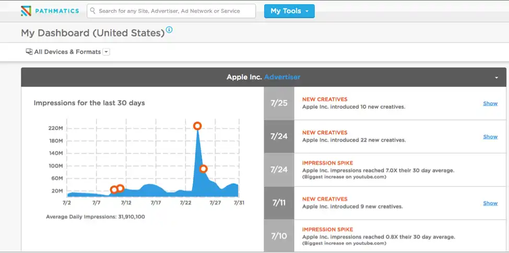Click the Pathmatics logo icon
The height and width of the screenshot is (253, 509).
(x=26, y=11)
